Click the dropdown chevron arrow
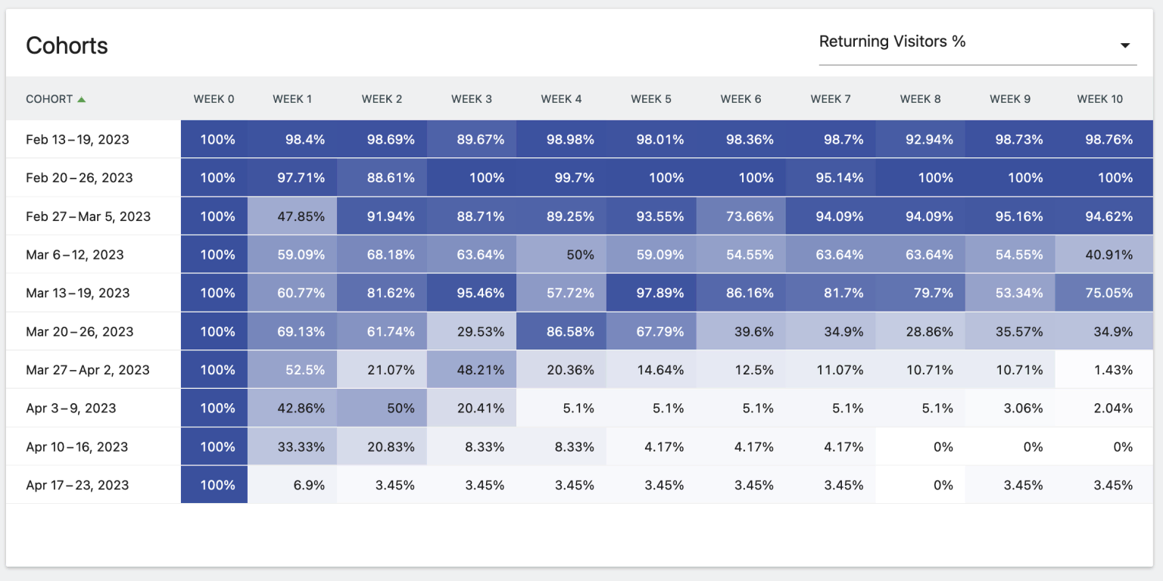This screenshot has height=581, width=1163. (x=1126, y=45)
